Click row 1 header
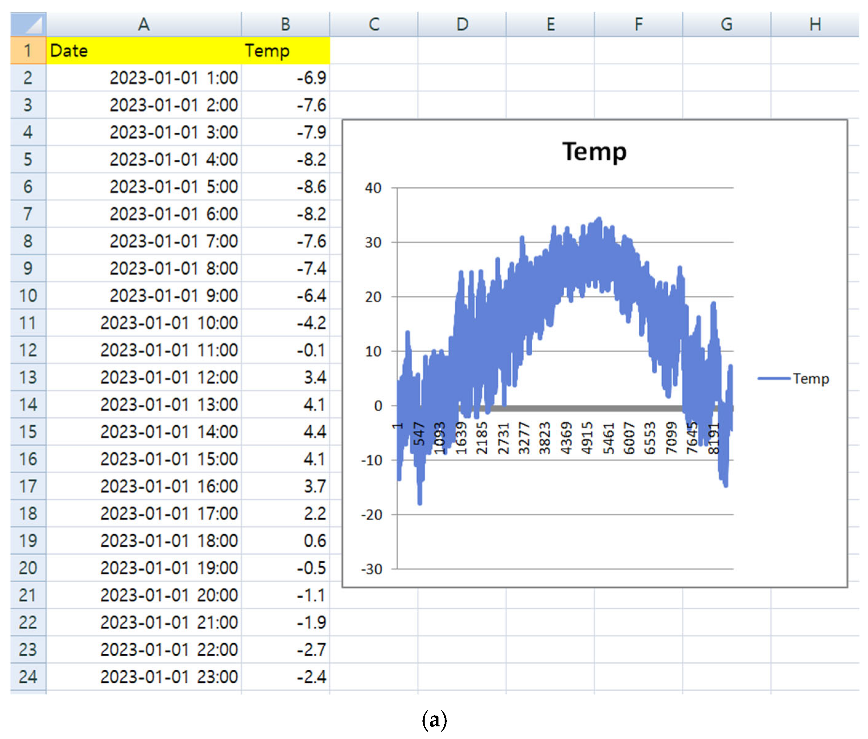 point(28,51)
